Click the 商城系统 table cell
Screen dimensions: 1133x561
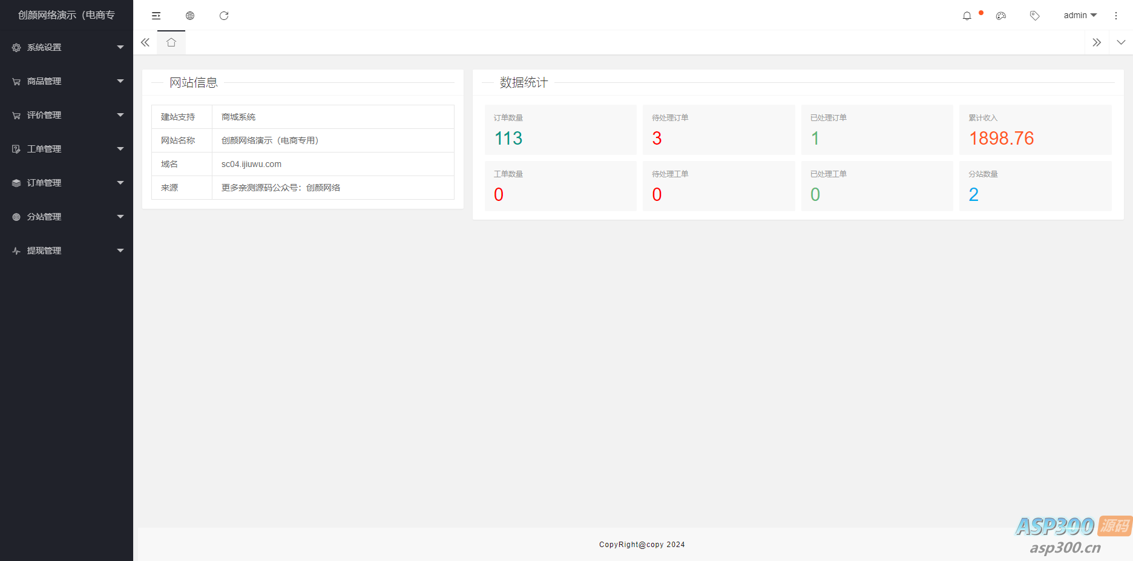point(333,117)
